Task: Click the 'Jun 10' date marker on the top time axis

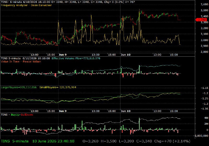Action: pyautogui.click(x=126, y=55)
